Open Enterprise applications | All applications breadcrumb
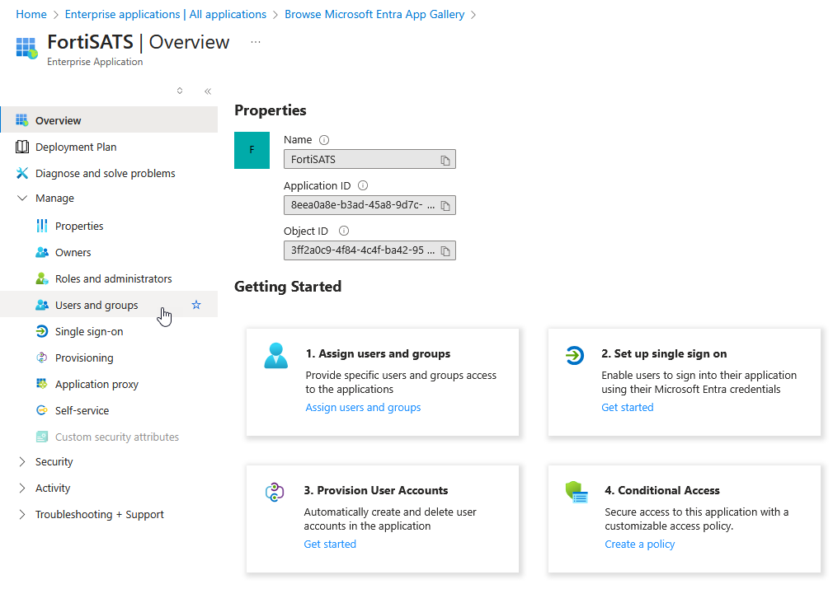This screenshot has width=833, height=589. click(x=166, y=14)
